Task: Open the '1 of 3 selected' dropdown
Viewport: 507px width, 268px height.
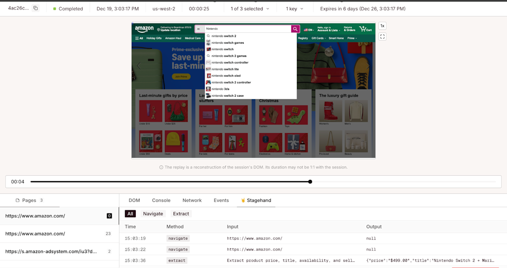Action: coord(250,9)
